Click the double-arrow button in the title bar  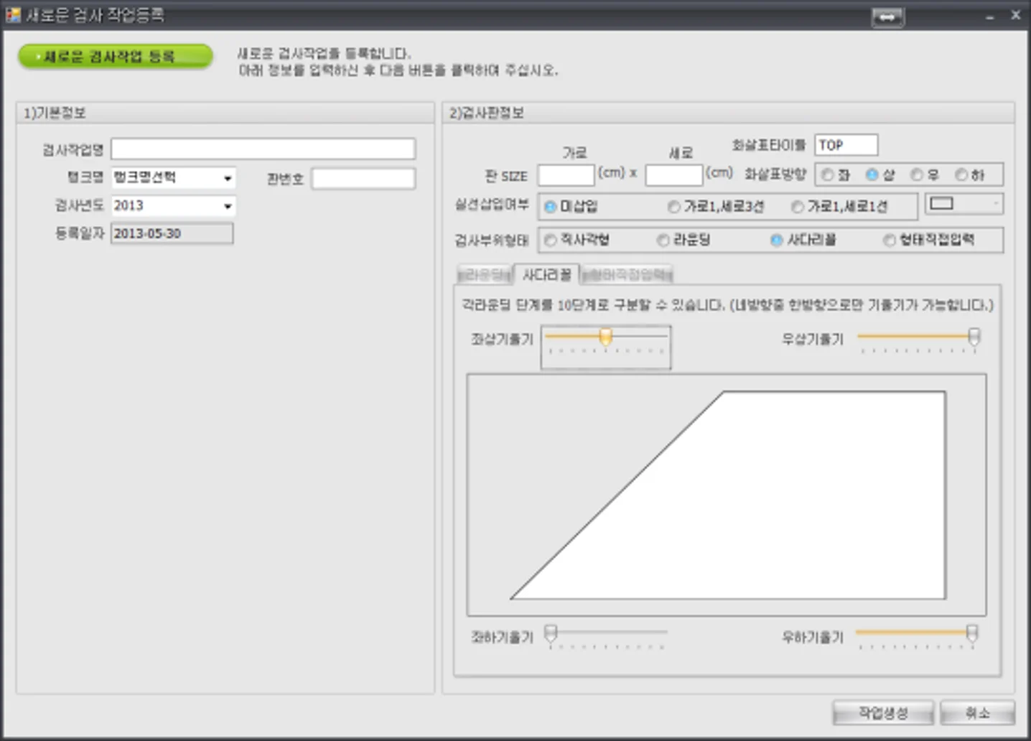(887, 17)
